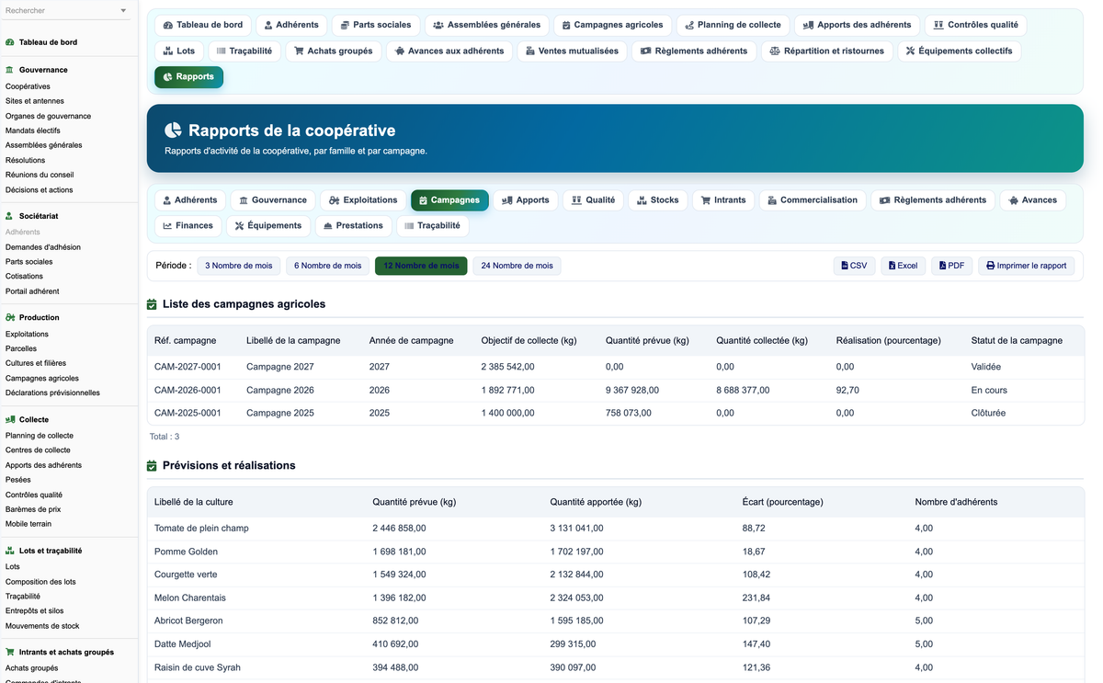
Task: Switch to the Planning de collecte tab
Action: pyautogui.click(x=733, y=25)
